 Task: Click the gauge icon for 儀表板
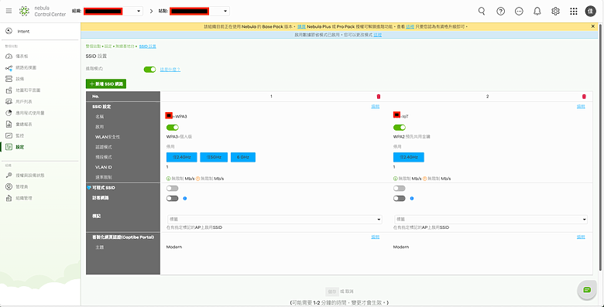[x=9, y=56]
